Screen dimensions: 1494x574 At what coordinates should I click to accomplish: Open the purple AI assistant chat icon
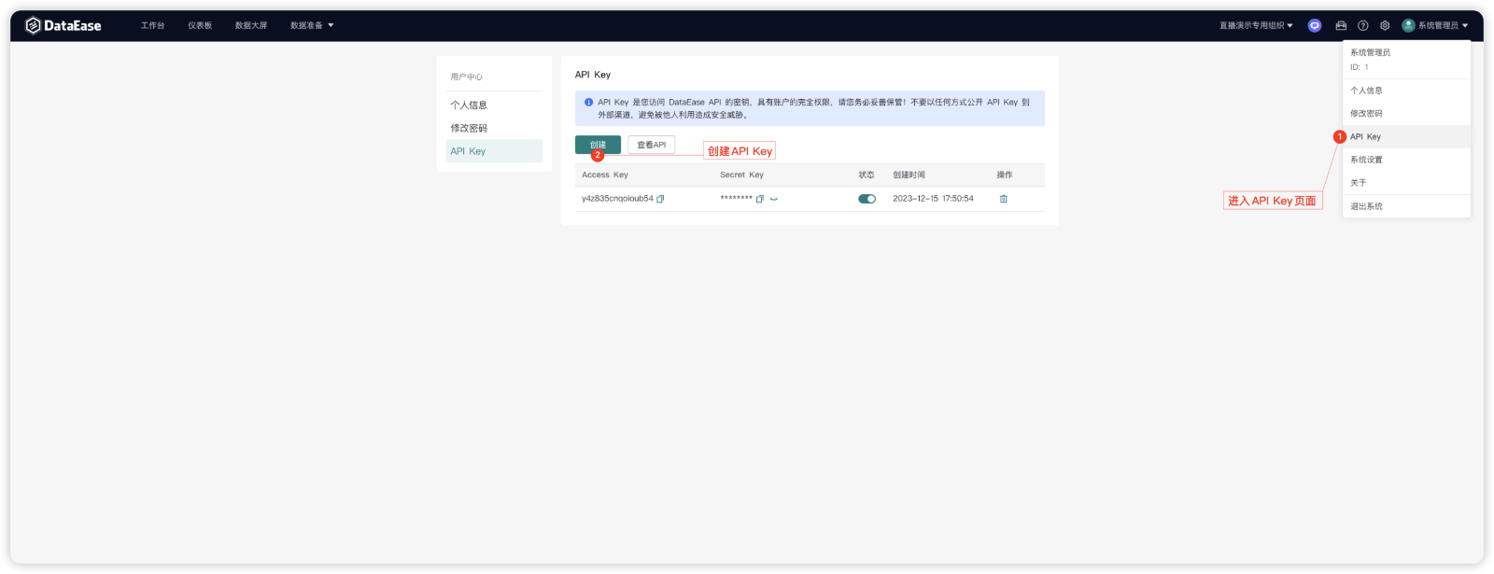(x=1315, y=25)
